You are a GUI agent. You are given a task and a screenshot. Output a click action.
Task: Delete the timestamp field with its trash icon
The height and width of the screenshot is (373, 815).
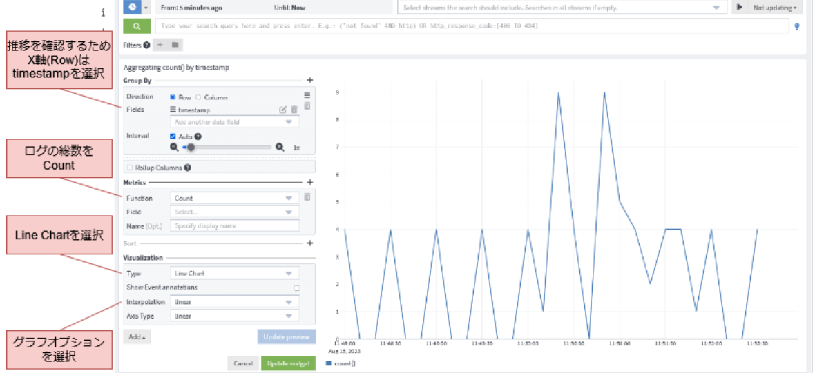point(294,110)
